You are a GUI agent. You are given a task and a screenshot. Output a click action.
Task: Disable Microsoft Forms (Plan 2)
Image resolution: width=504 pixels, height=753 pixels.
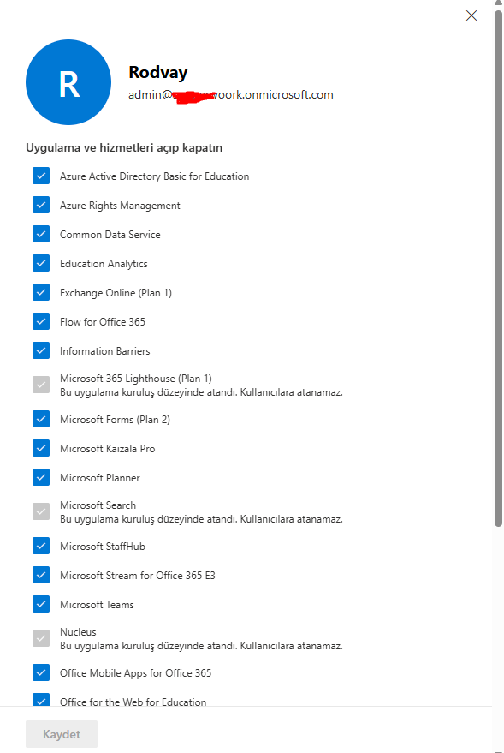[x=41, y=419]
